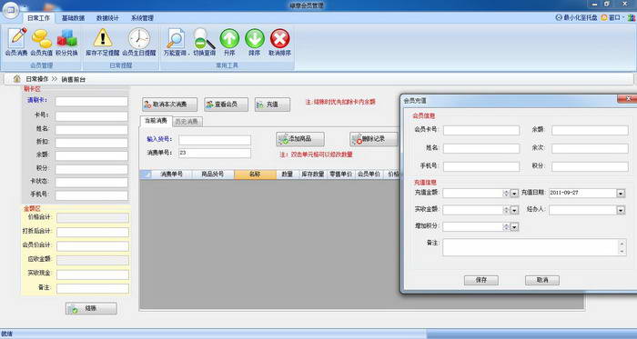Image resolution: width=637 pixels, height=339 pixels.
Task: Click the 实收金额 spinner arrows
Action: click(x=506, y=210)
